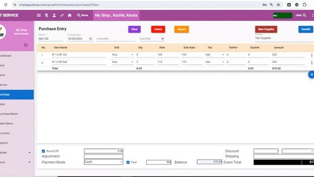Click the Ref No field MS/102
The width and height of the screenshot is (314, 177).
pos(51,39)
